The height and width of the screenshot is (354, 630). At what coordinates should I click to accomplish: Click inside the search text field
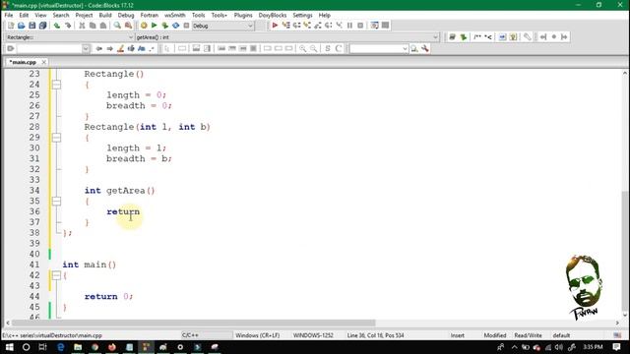[49, 48]
